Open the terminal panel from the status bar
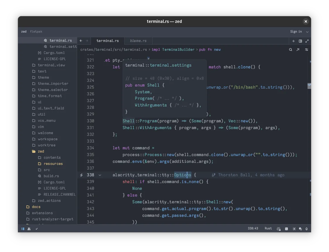329x252 pixels. tap(286, 229)
